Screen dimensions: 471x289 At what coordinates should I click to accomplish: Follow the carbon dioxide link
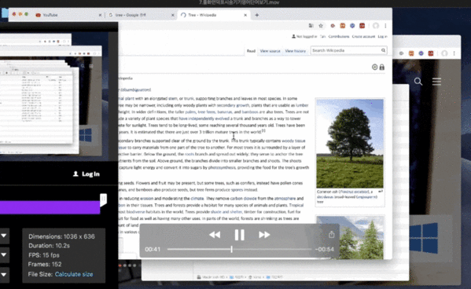point(243,199)
